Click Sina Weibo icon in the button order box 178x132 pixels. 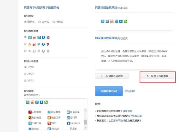32,102
